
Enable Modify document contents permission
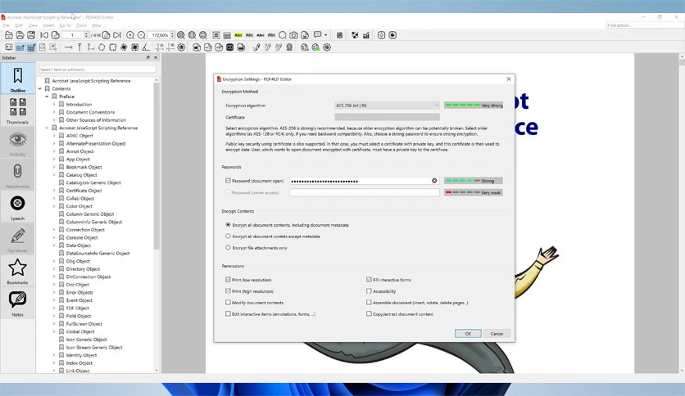coord(228,302)
